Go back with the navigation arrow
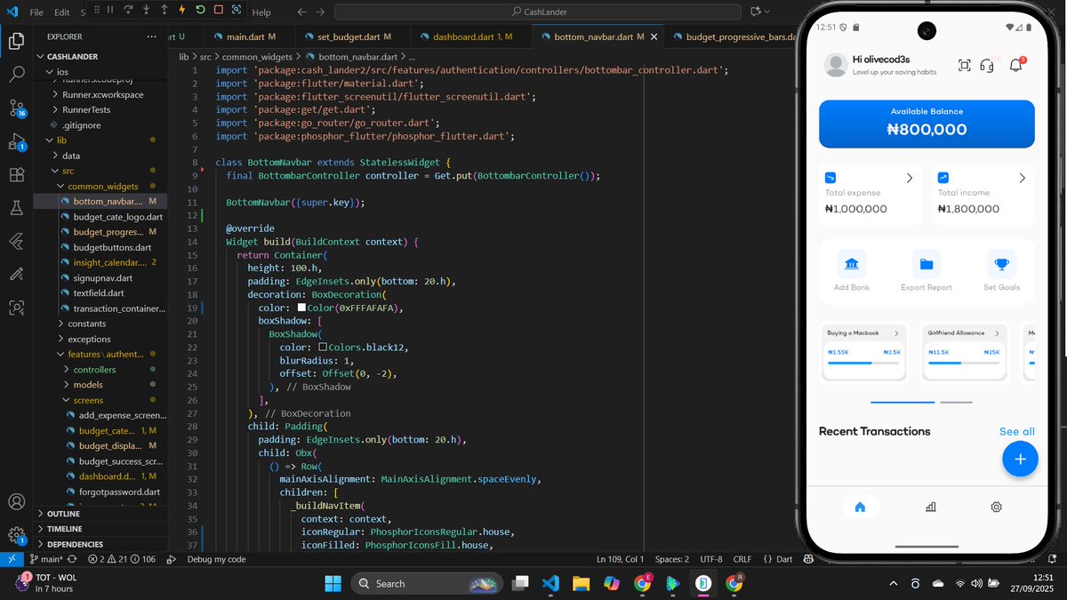Viewport: 1067px width, 600px height. [x=301, y=12]
